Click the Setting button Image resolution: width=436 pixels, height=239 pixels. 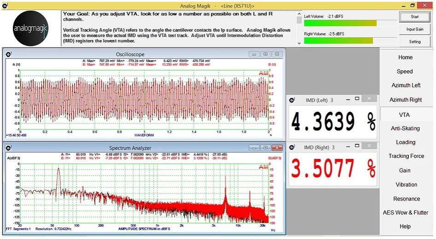click(x=415, y=41)
